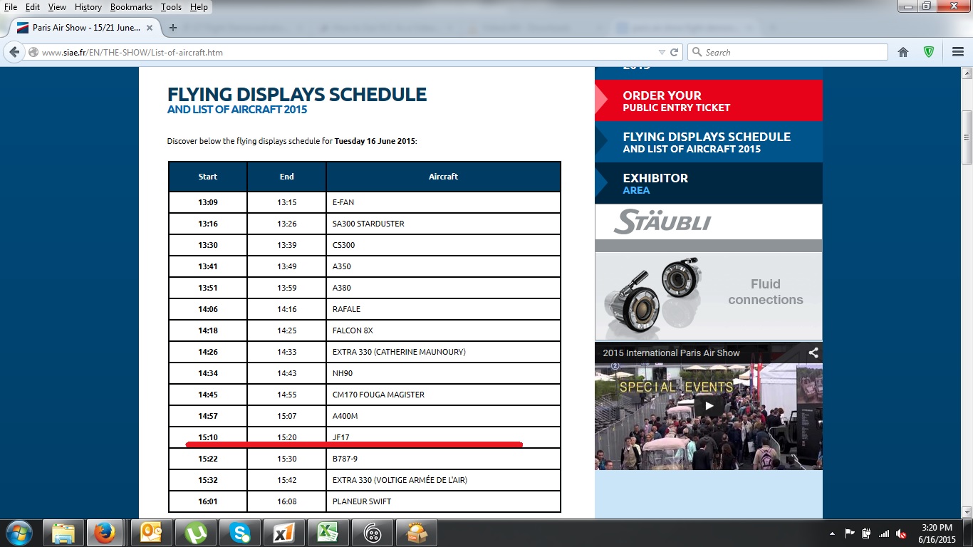Open the Bookmarks menu
This screenshot has width=973, height=547.
[x=131, y=7]
